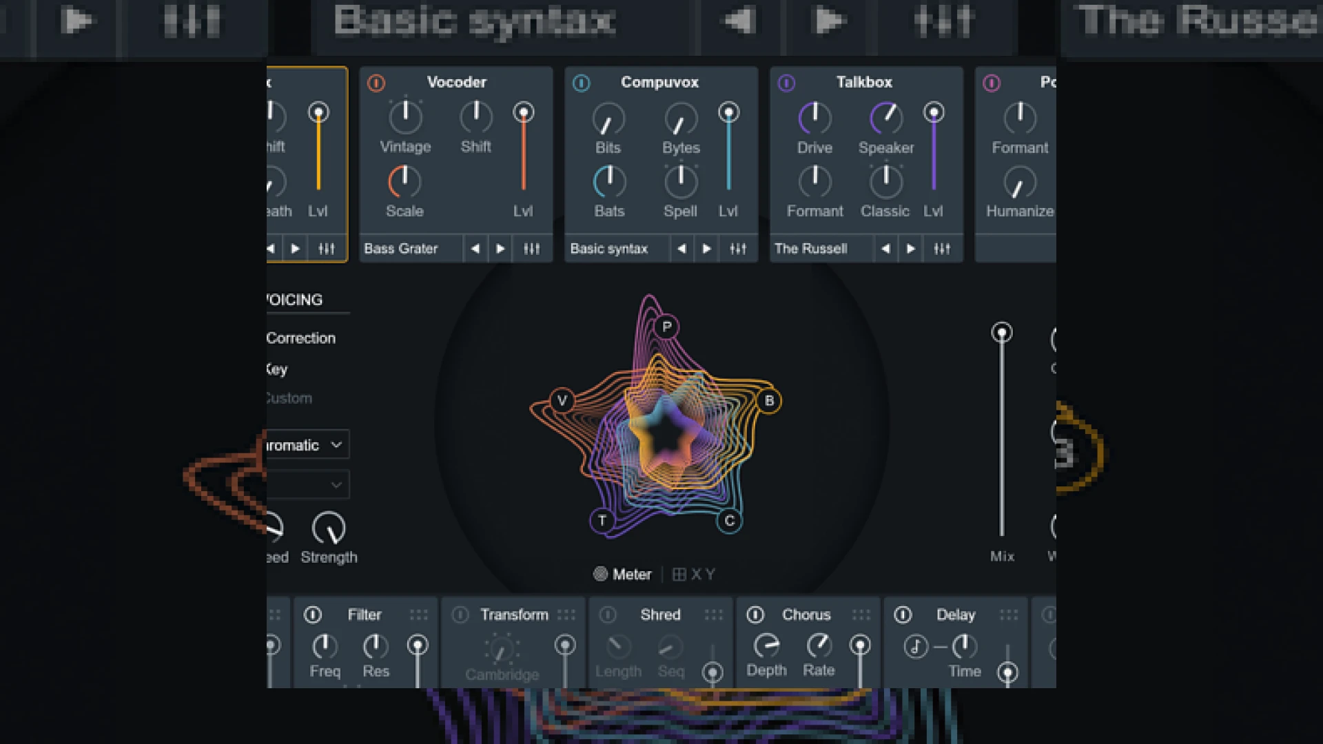The height and width of the screenshot is (744, 1323).
Task: Select previous Vocoder preset from Bass Grater
Action: click(x=475, y=249)
